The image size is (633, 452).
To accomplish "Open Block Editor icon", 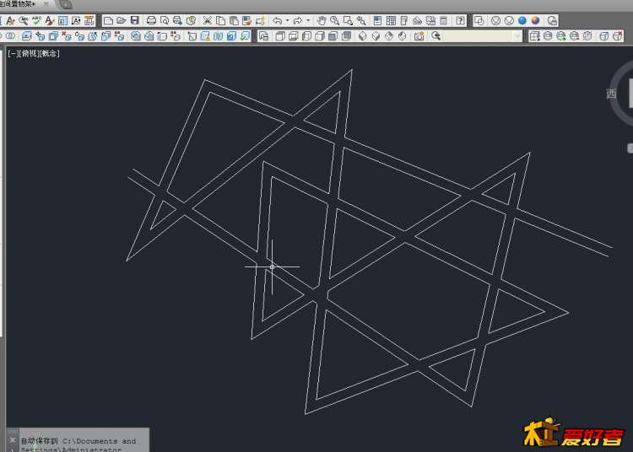I will click(x=260, y=20).
